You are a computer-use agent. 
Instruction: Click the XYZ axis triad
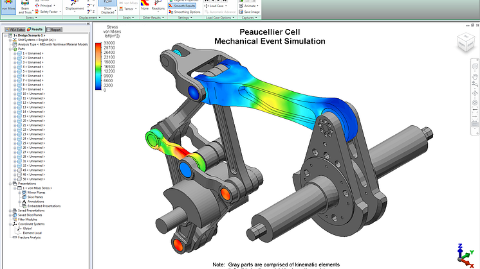(x=466, y=256)
